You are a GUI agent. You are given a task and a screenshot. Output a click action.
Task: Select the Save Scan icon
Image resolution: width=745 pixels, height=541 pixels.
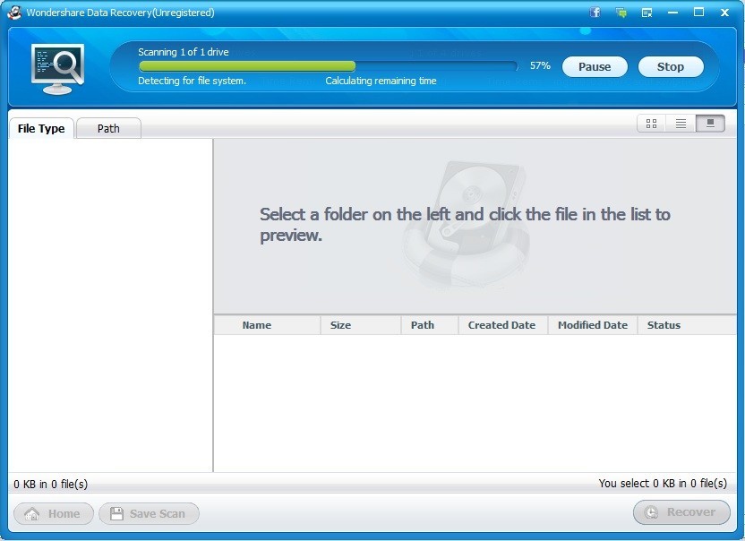pos(116,513)
